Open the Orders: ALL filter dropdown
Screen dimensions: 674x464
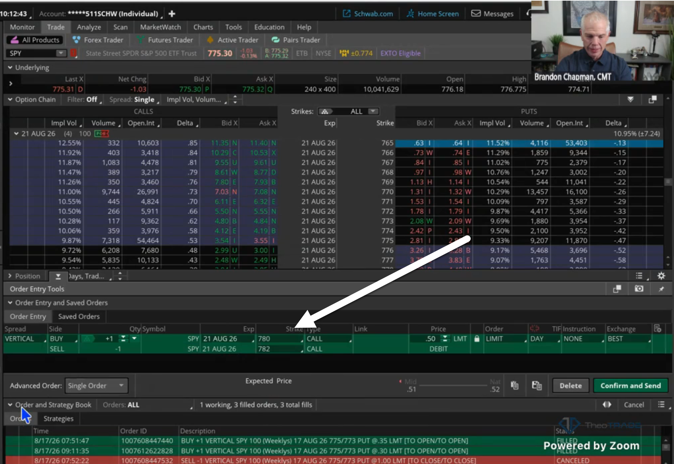pyautogui.click(x=148, y=405)
